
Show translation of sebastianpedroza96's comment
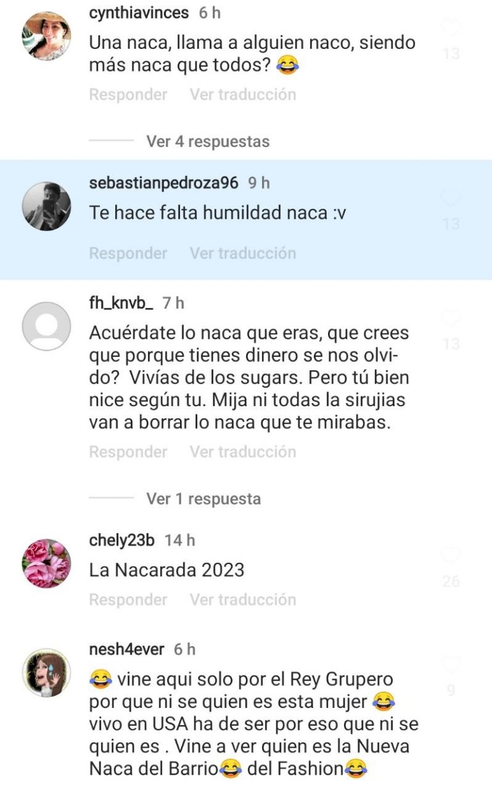[243, 253]
